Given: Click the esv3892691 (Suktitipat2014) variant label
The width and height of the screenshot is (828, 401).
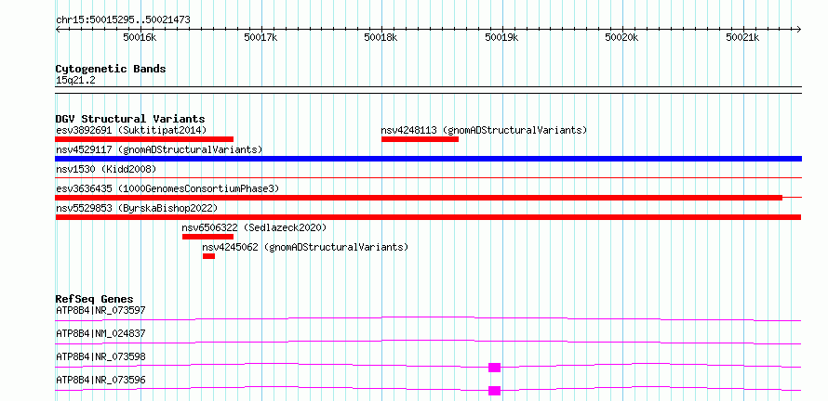Looking at the screenshot, I should (x=131, y=130).
